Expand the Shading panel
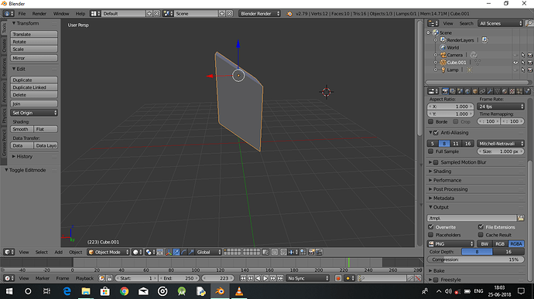This screenshot has width=534, height=299. click(442, 171)
